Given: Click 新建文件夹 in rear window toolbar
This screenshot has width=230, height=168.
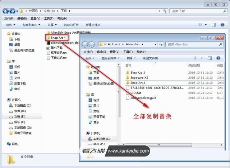Looking at the screenshot, I should click(x=93, y=25).
